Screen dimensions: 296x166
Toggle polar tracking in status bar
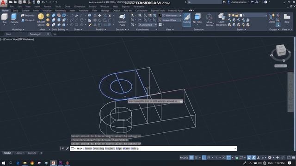[x=209, y=158]
